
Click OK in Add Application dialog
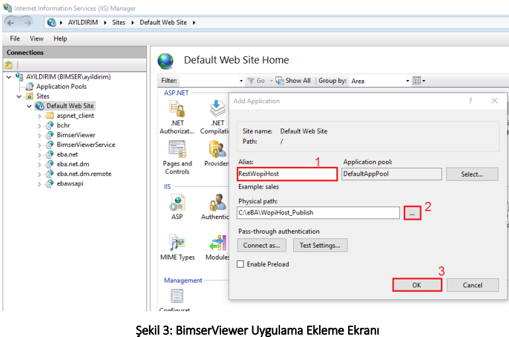pyautogui.click(x=417, y=285)
